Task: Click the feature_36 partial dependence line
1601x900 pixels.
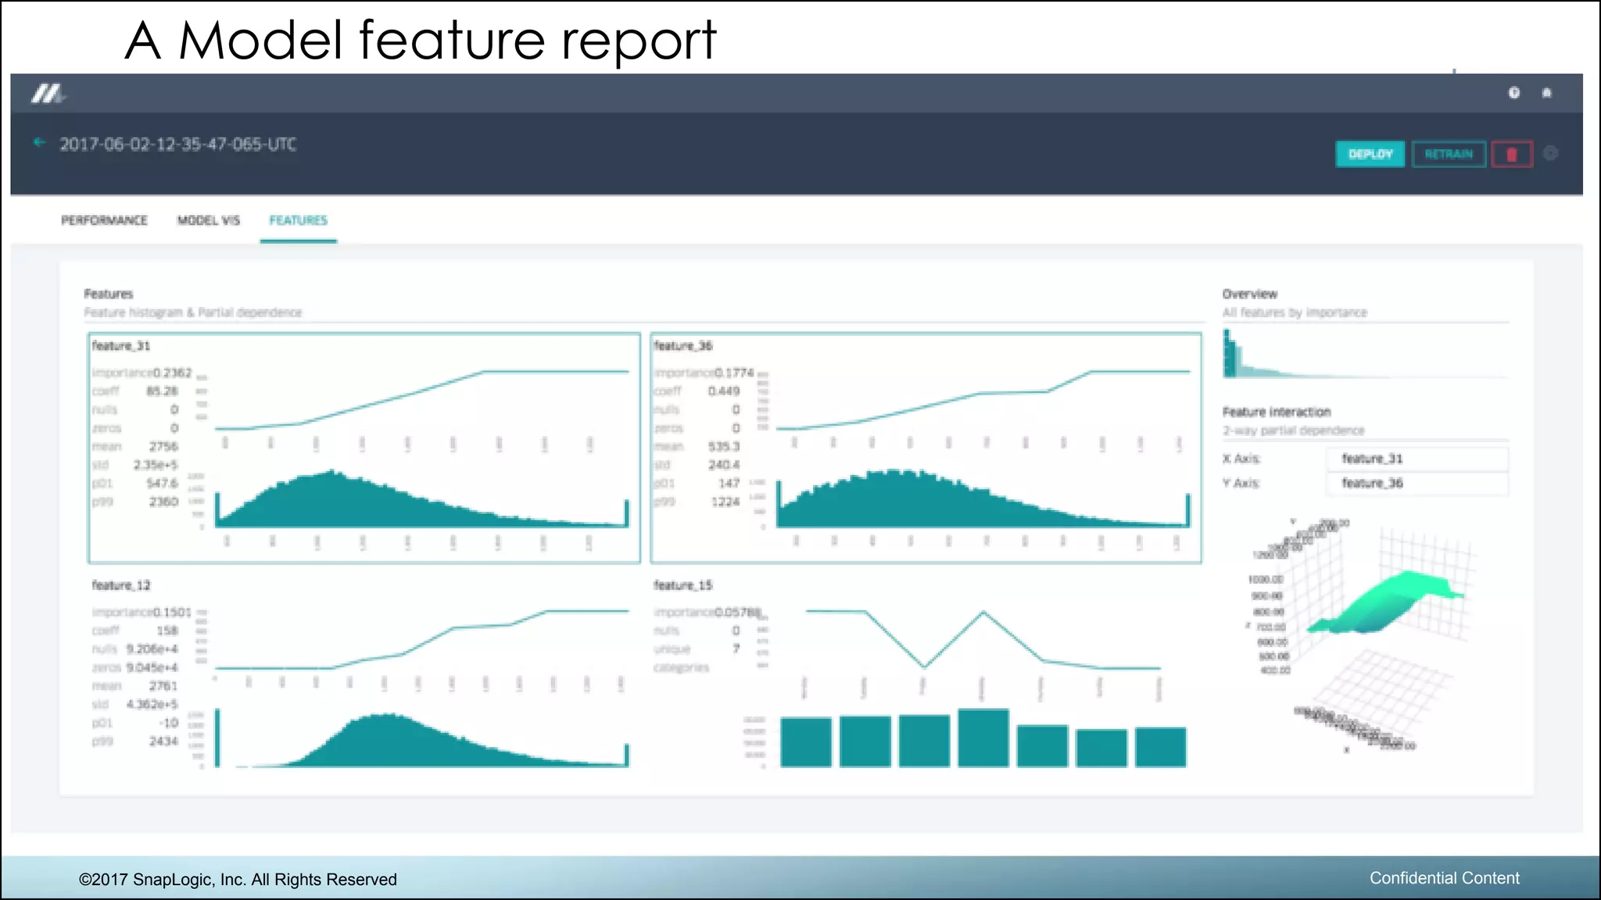Action: click(x=983, y=400)
